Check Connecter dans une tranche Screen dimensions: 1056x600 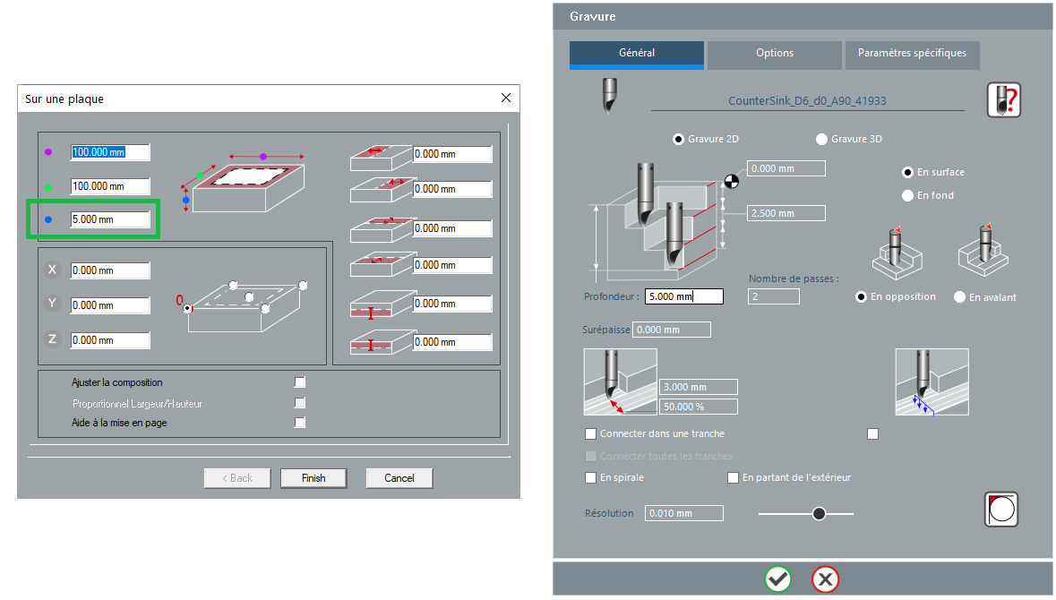point(590,434)
